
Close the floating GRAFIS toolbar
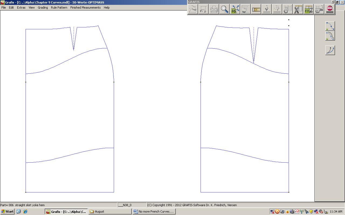[333, 2]
